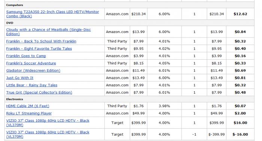This screenshot has height=141, width=262.
Task: Open Franklin's Soccer Adventure link
Action: (31, 63)
